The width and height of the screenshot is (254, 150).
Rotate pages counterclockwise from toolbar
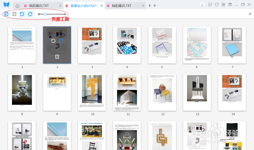[x=22, y=14]
